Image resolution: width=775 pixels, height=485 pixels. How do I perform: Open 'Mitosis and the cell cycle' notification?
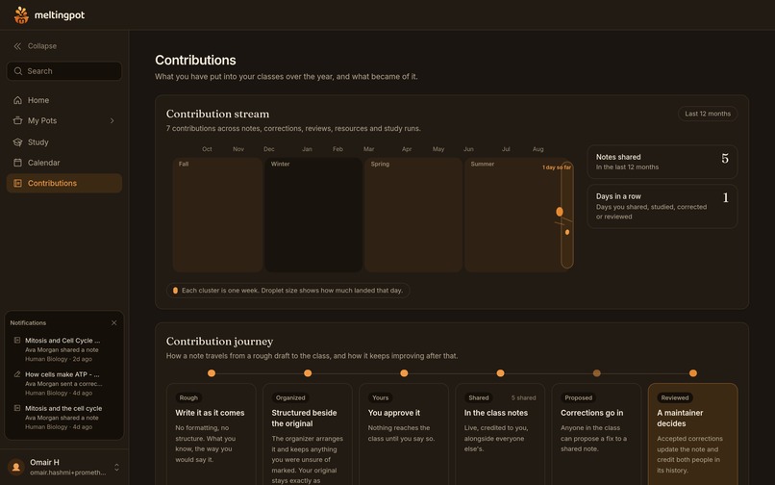click(64, 418)
